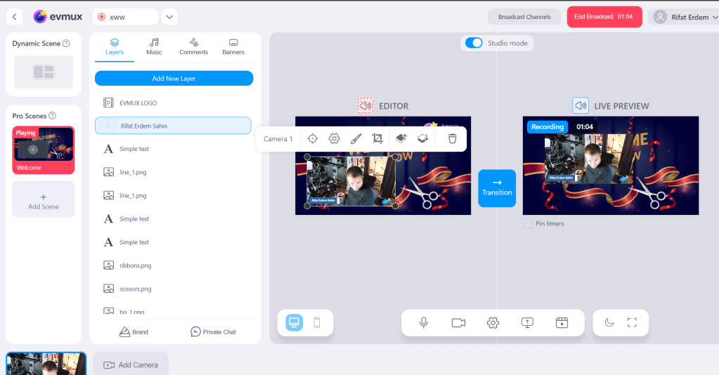The height and width of the screenshot is (375, 719).
Task: Show Dynamic Scene help tooltip icon
Action: pos(67,44)
